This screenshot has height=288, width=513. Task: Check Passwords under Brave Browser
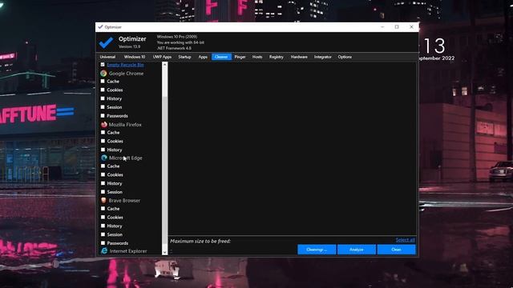point(103,243)
